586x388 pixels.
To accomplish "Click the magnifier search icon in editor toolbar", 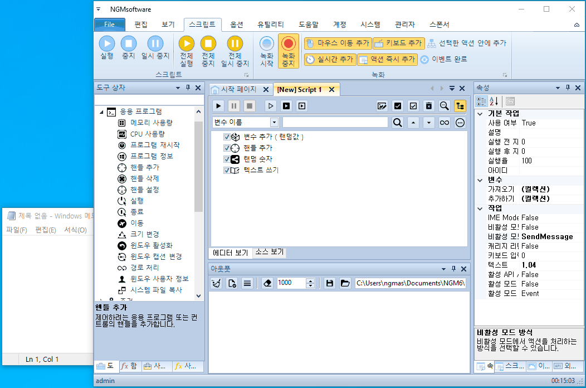I will [x=445, y=106].
